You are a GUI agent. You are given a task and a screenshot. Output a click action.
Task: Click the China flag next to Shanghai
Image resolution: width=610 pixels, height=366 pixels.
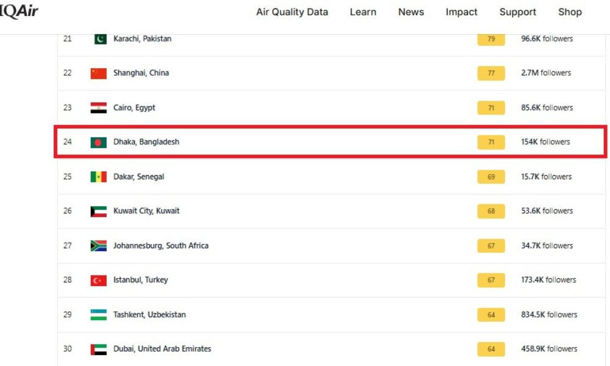[x=98, y=73]
